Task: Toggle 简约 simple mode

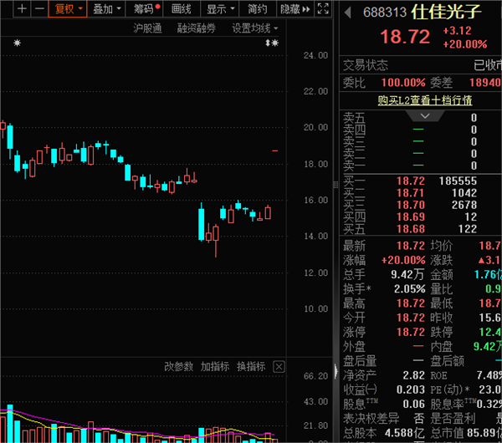Action: coord(257,9)
